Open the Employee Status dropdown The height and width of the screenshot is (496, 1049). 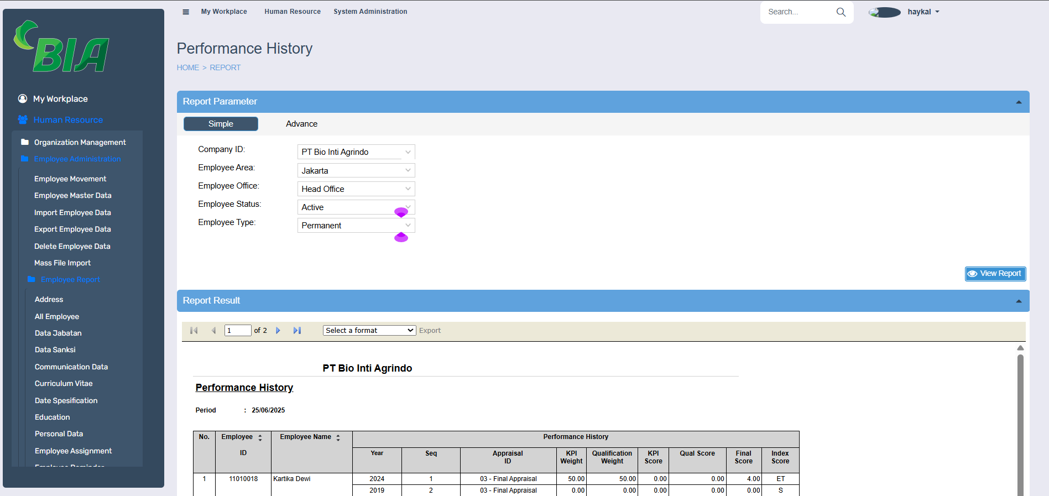click(356, 207)
